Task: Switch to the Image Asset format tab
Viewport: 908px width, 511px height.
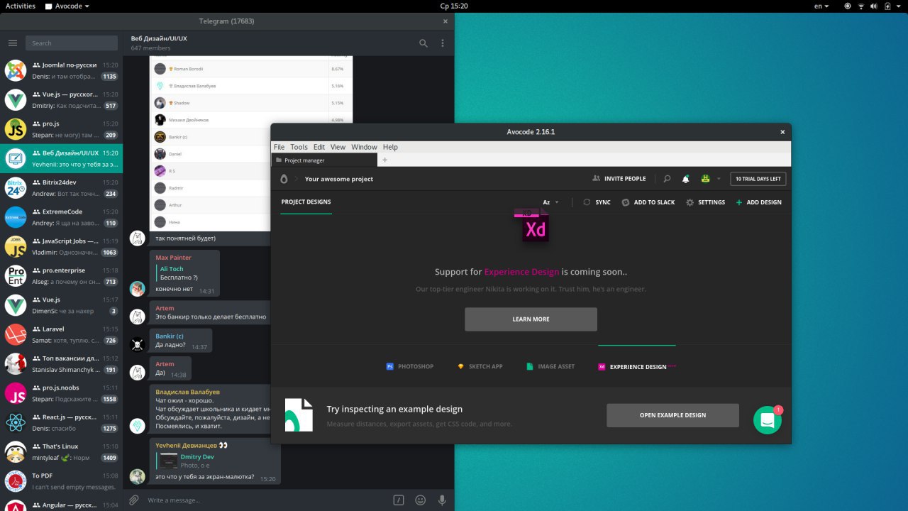Action: (550, 367)
